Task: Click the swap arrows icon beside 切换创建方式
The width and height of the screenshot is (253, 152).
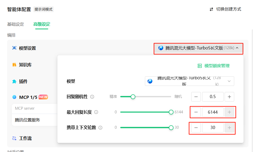Action: click(x=211, y=9)
